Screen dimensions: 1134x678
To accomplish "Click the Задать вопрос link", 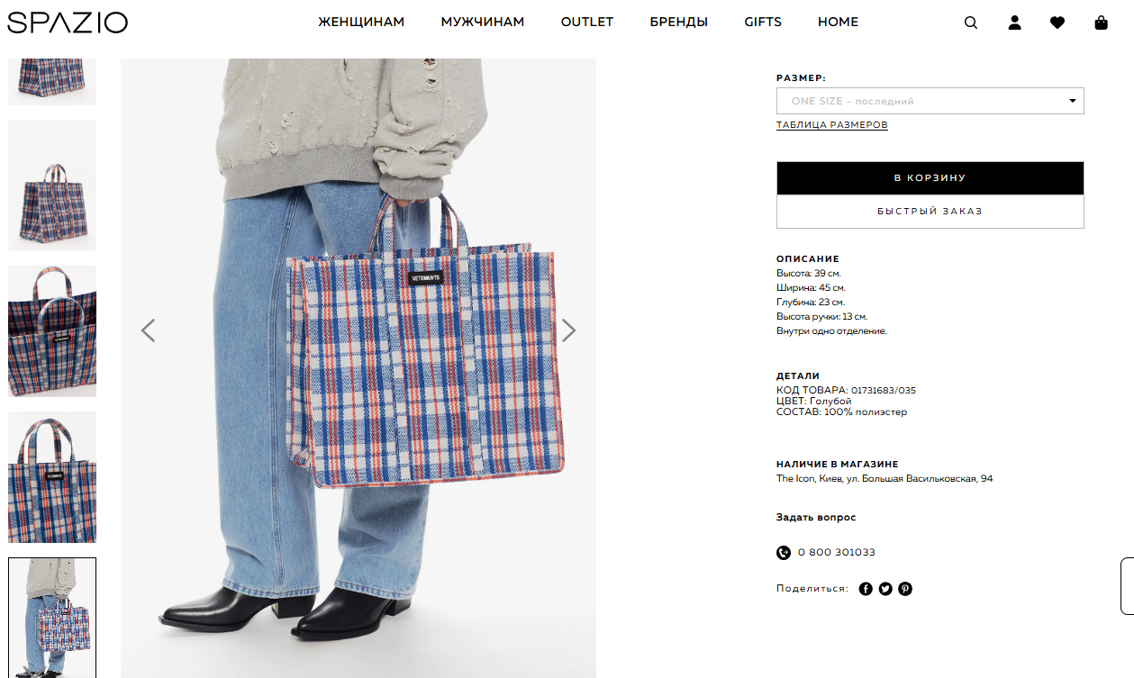I will click(816, 518).
